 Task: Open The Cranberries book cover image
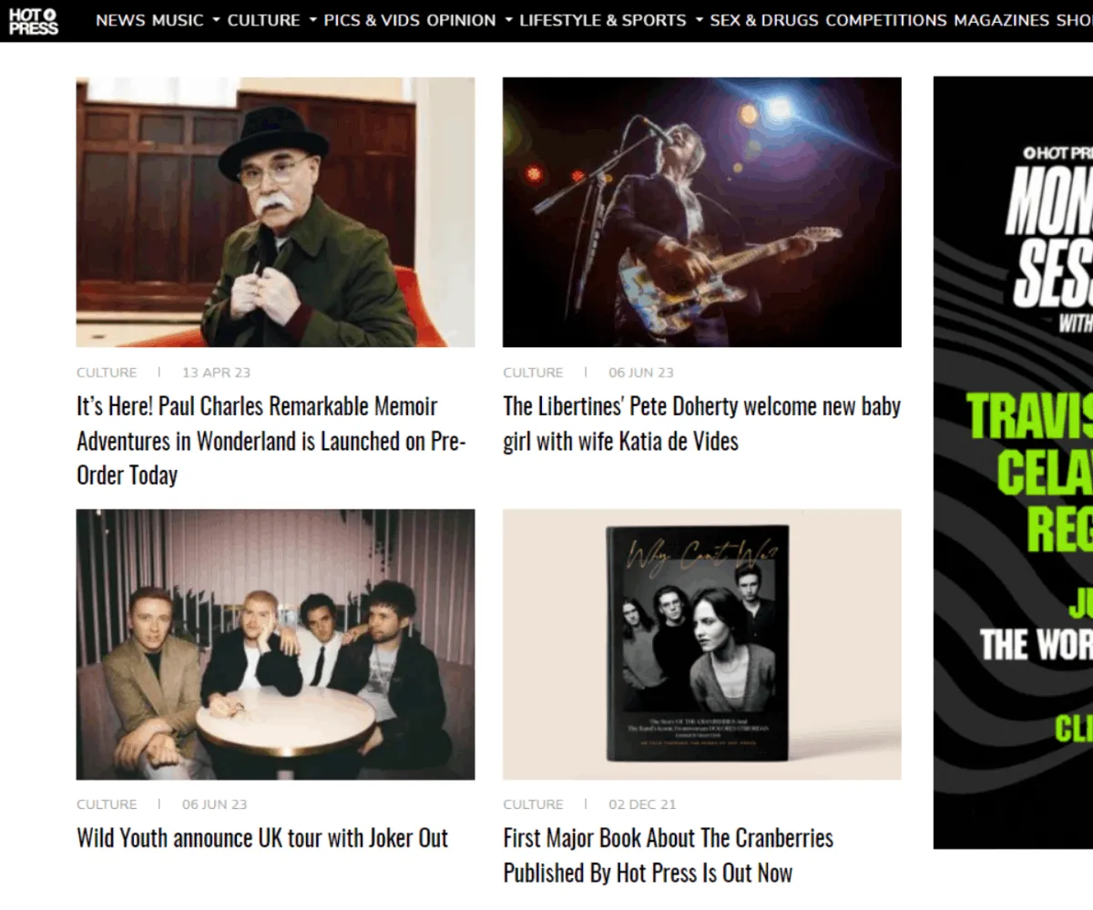point(702,644)
